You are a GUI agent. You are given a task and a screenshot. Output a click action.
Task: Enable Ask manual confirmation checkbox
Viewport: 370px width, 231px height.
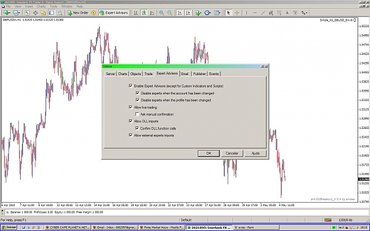(137, 114)
